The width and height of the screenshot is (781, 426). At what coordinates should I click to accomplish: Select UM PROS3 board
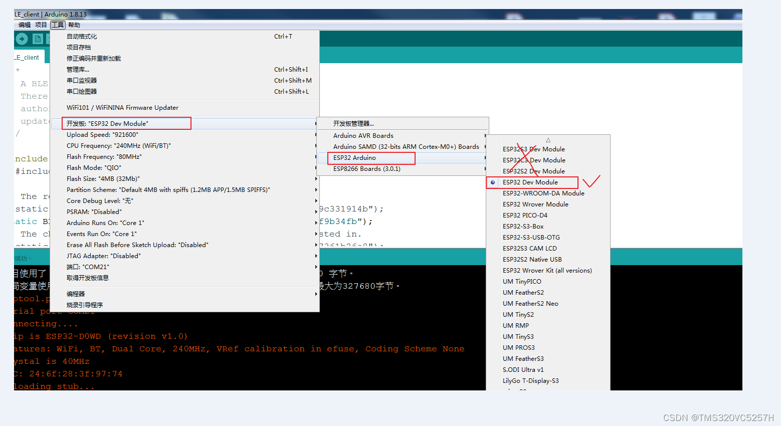[x=548, y=348]
